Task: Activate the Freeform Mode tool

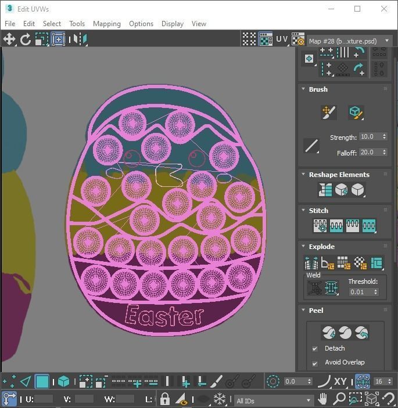Action: coord(58,39)
